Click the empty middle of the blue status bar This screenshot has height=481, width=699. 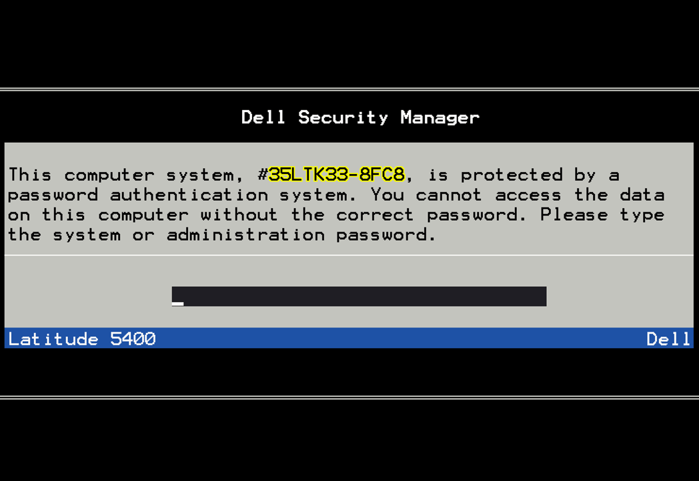click(400, 339)
